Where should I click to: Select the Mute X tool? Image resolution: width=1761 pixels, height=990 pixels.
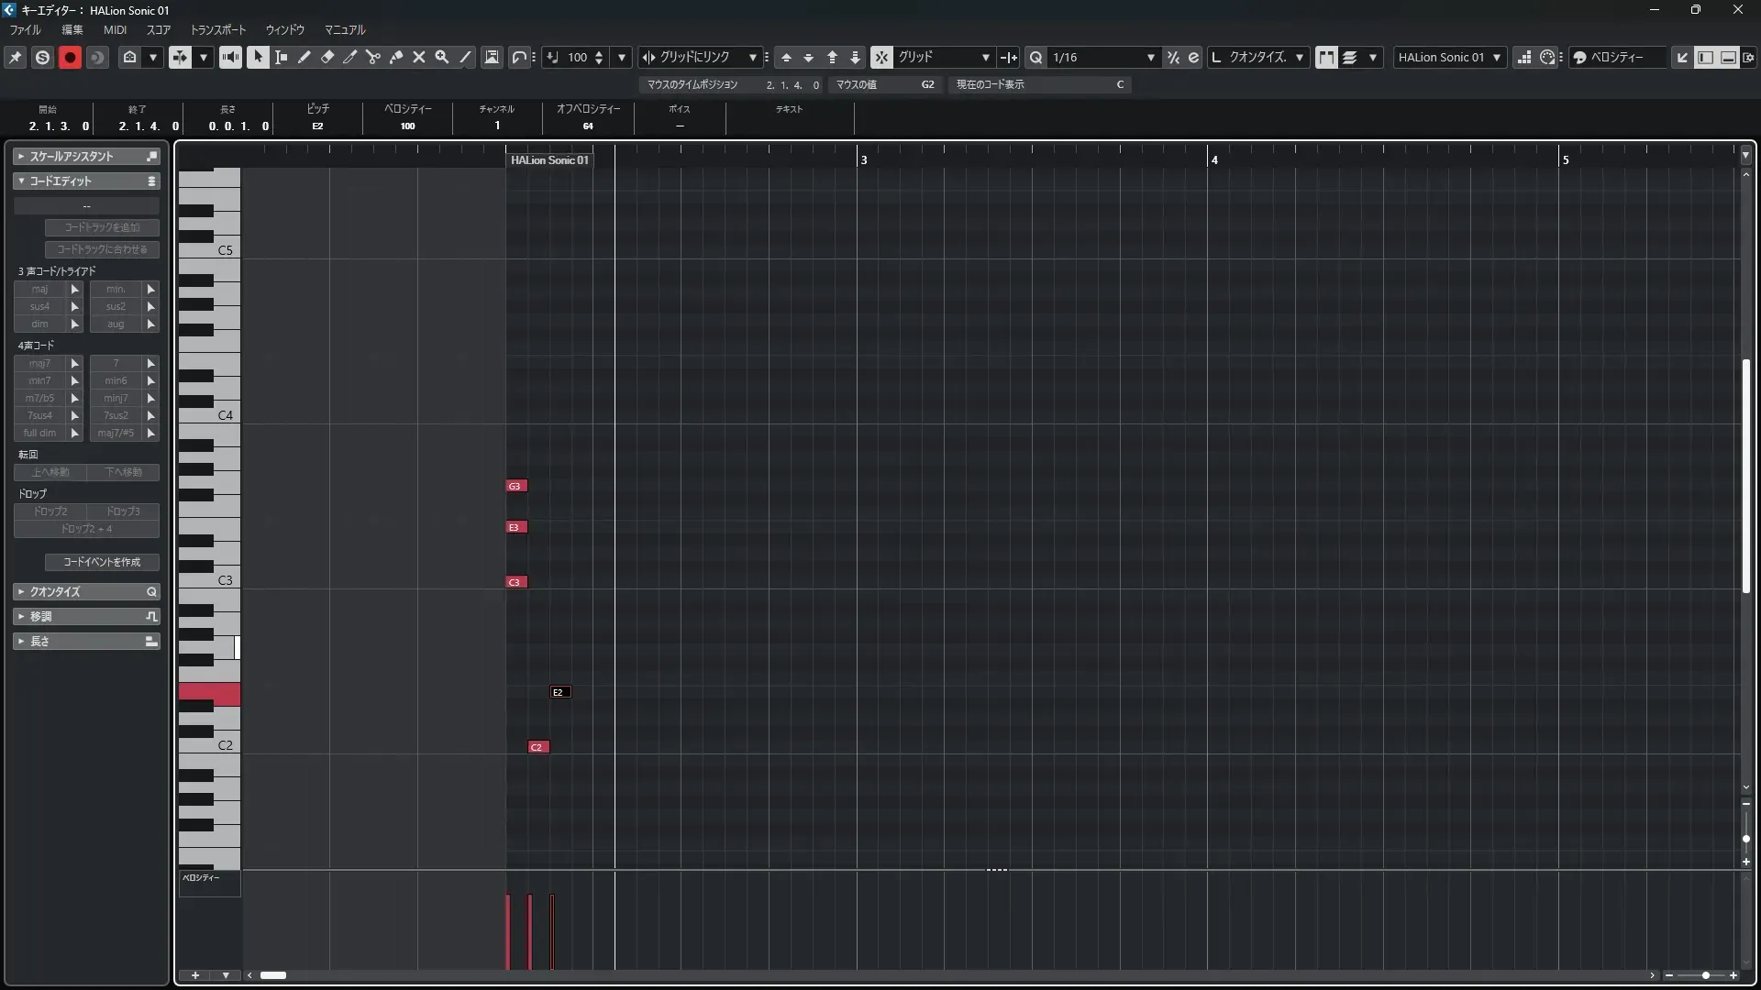pos(419,57)
